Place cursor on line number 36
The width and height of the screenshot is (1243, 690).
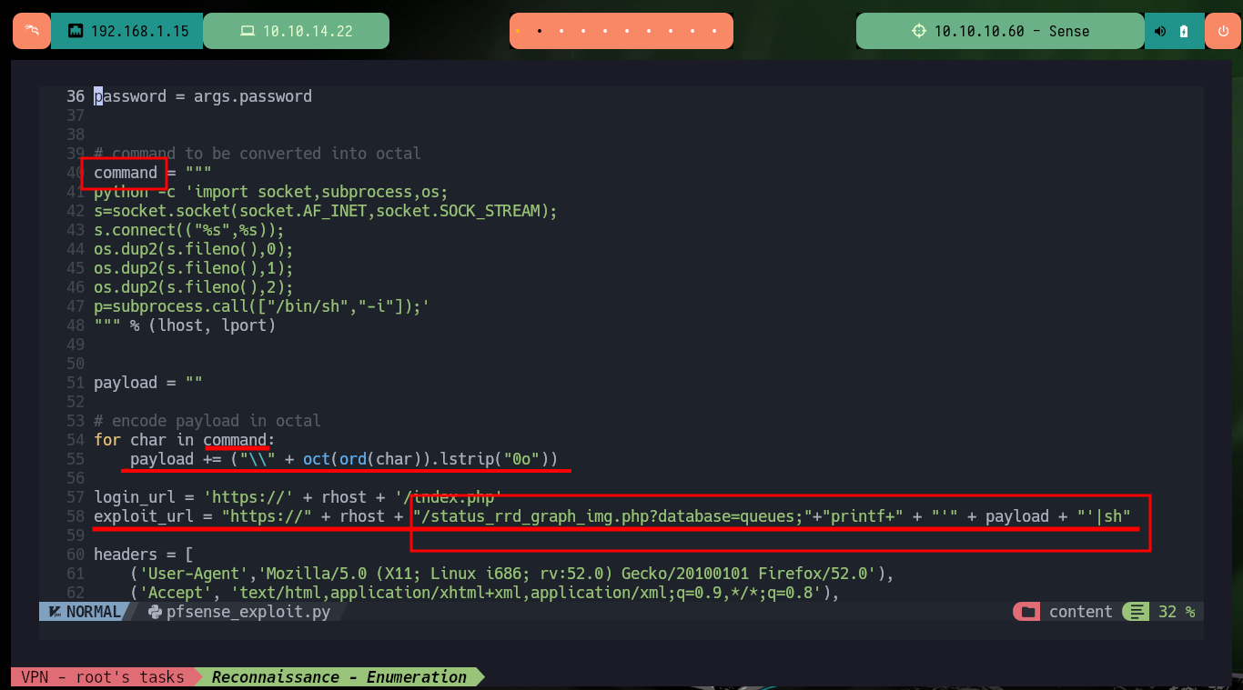tap(76, 96)
